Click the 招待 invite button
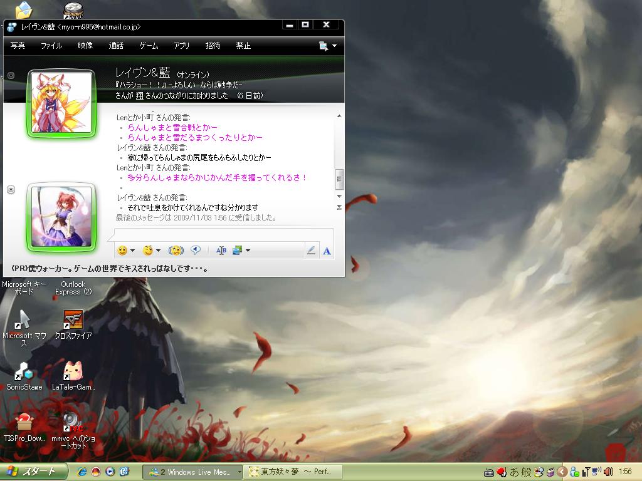This screenshot has width=642, height=481. (x=213, y=46)
